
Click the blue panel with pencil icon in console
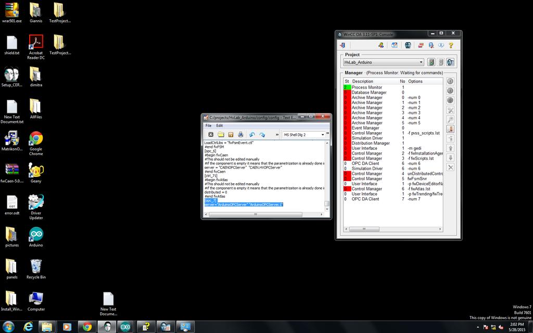pos(395,45)
